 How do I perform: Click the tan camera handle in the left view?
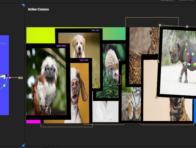click(21, 78)
